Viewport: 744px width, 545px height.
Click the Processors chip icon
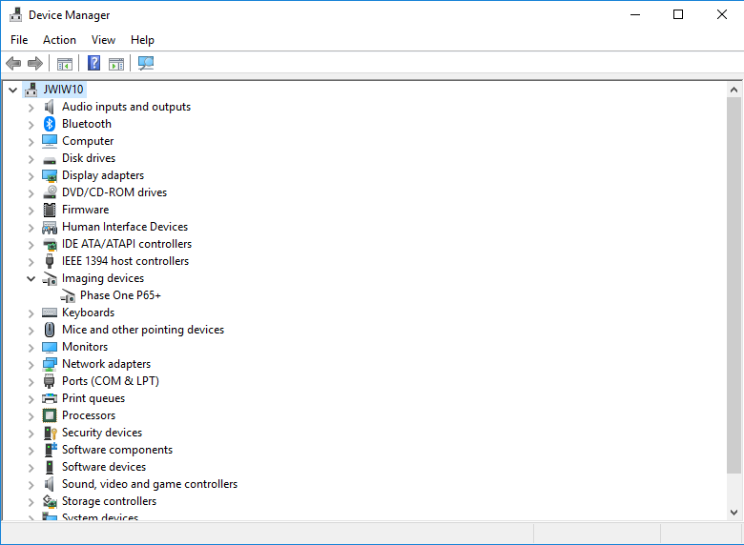click(x=50, y=415)
